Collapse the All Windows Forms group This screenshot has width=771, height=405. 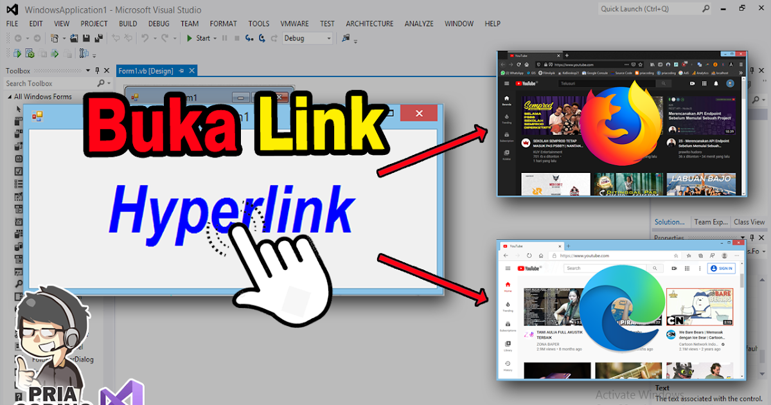[10, 96]
